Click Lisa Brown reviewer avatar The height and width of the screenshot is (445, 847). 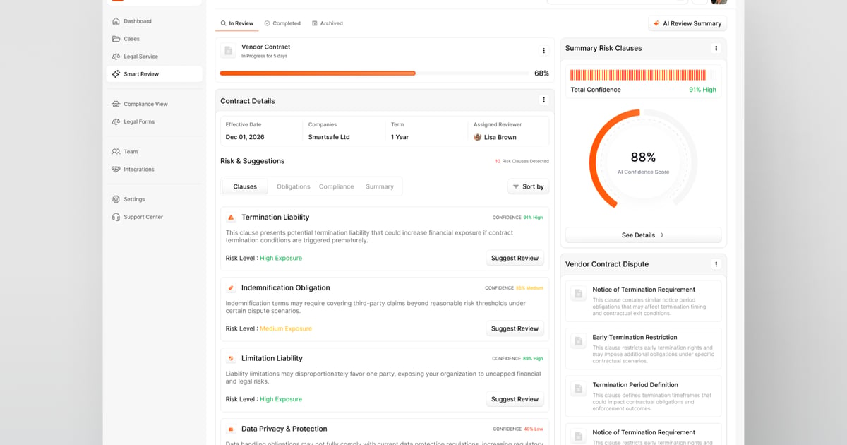478,137
